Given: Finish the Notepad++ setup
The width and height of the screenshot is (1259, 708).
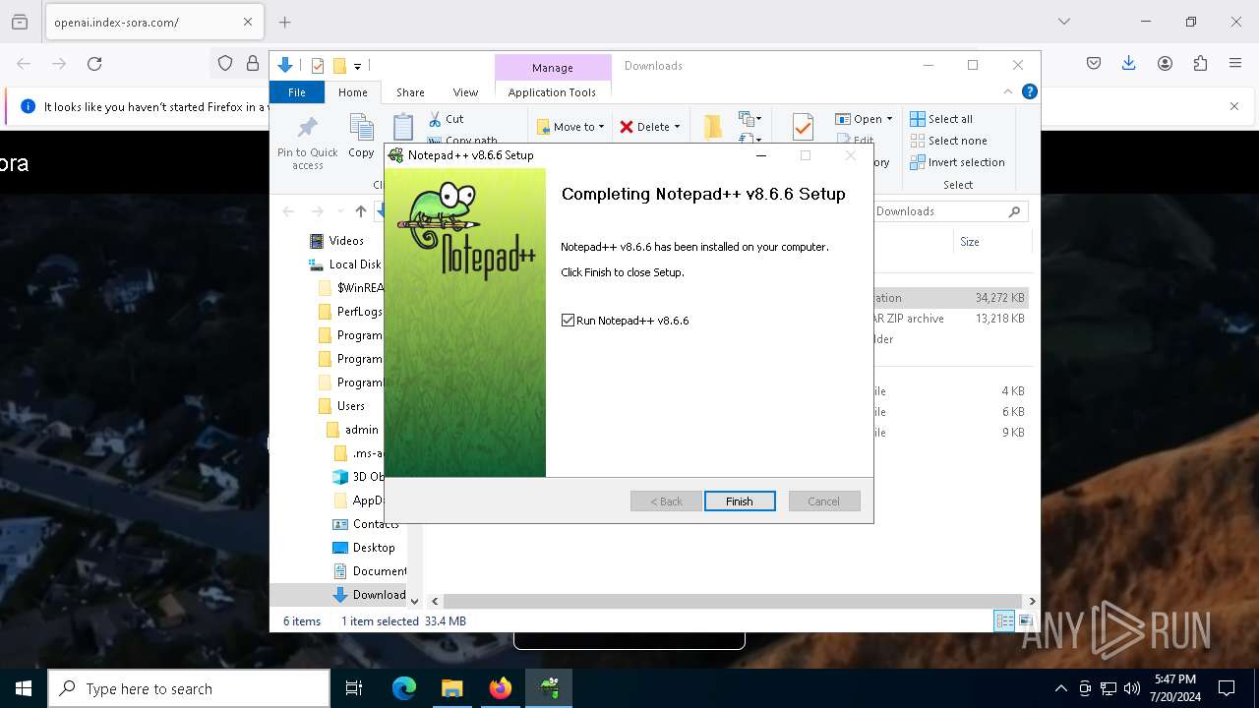Looking at the screenshot, I should pyautogui.click(x=740, y=501).
